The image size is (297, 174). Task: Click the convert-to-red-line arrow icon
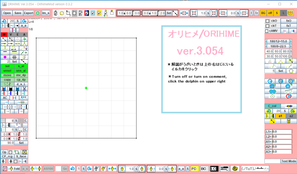(3, 93)
